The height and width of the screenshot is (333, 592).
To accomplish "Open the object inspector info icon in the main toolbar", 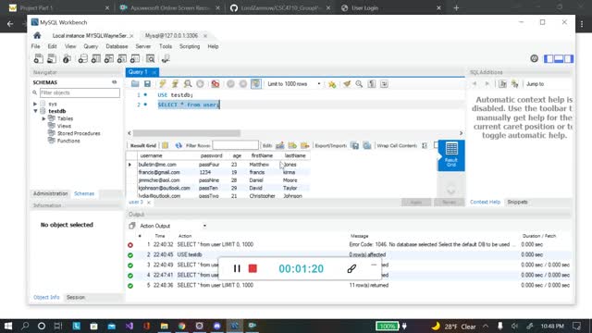I will point(67,58).
